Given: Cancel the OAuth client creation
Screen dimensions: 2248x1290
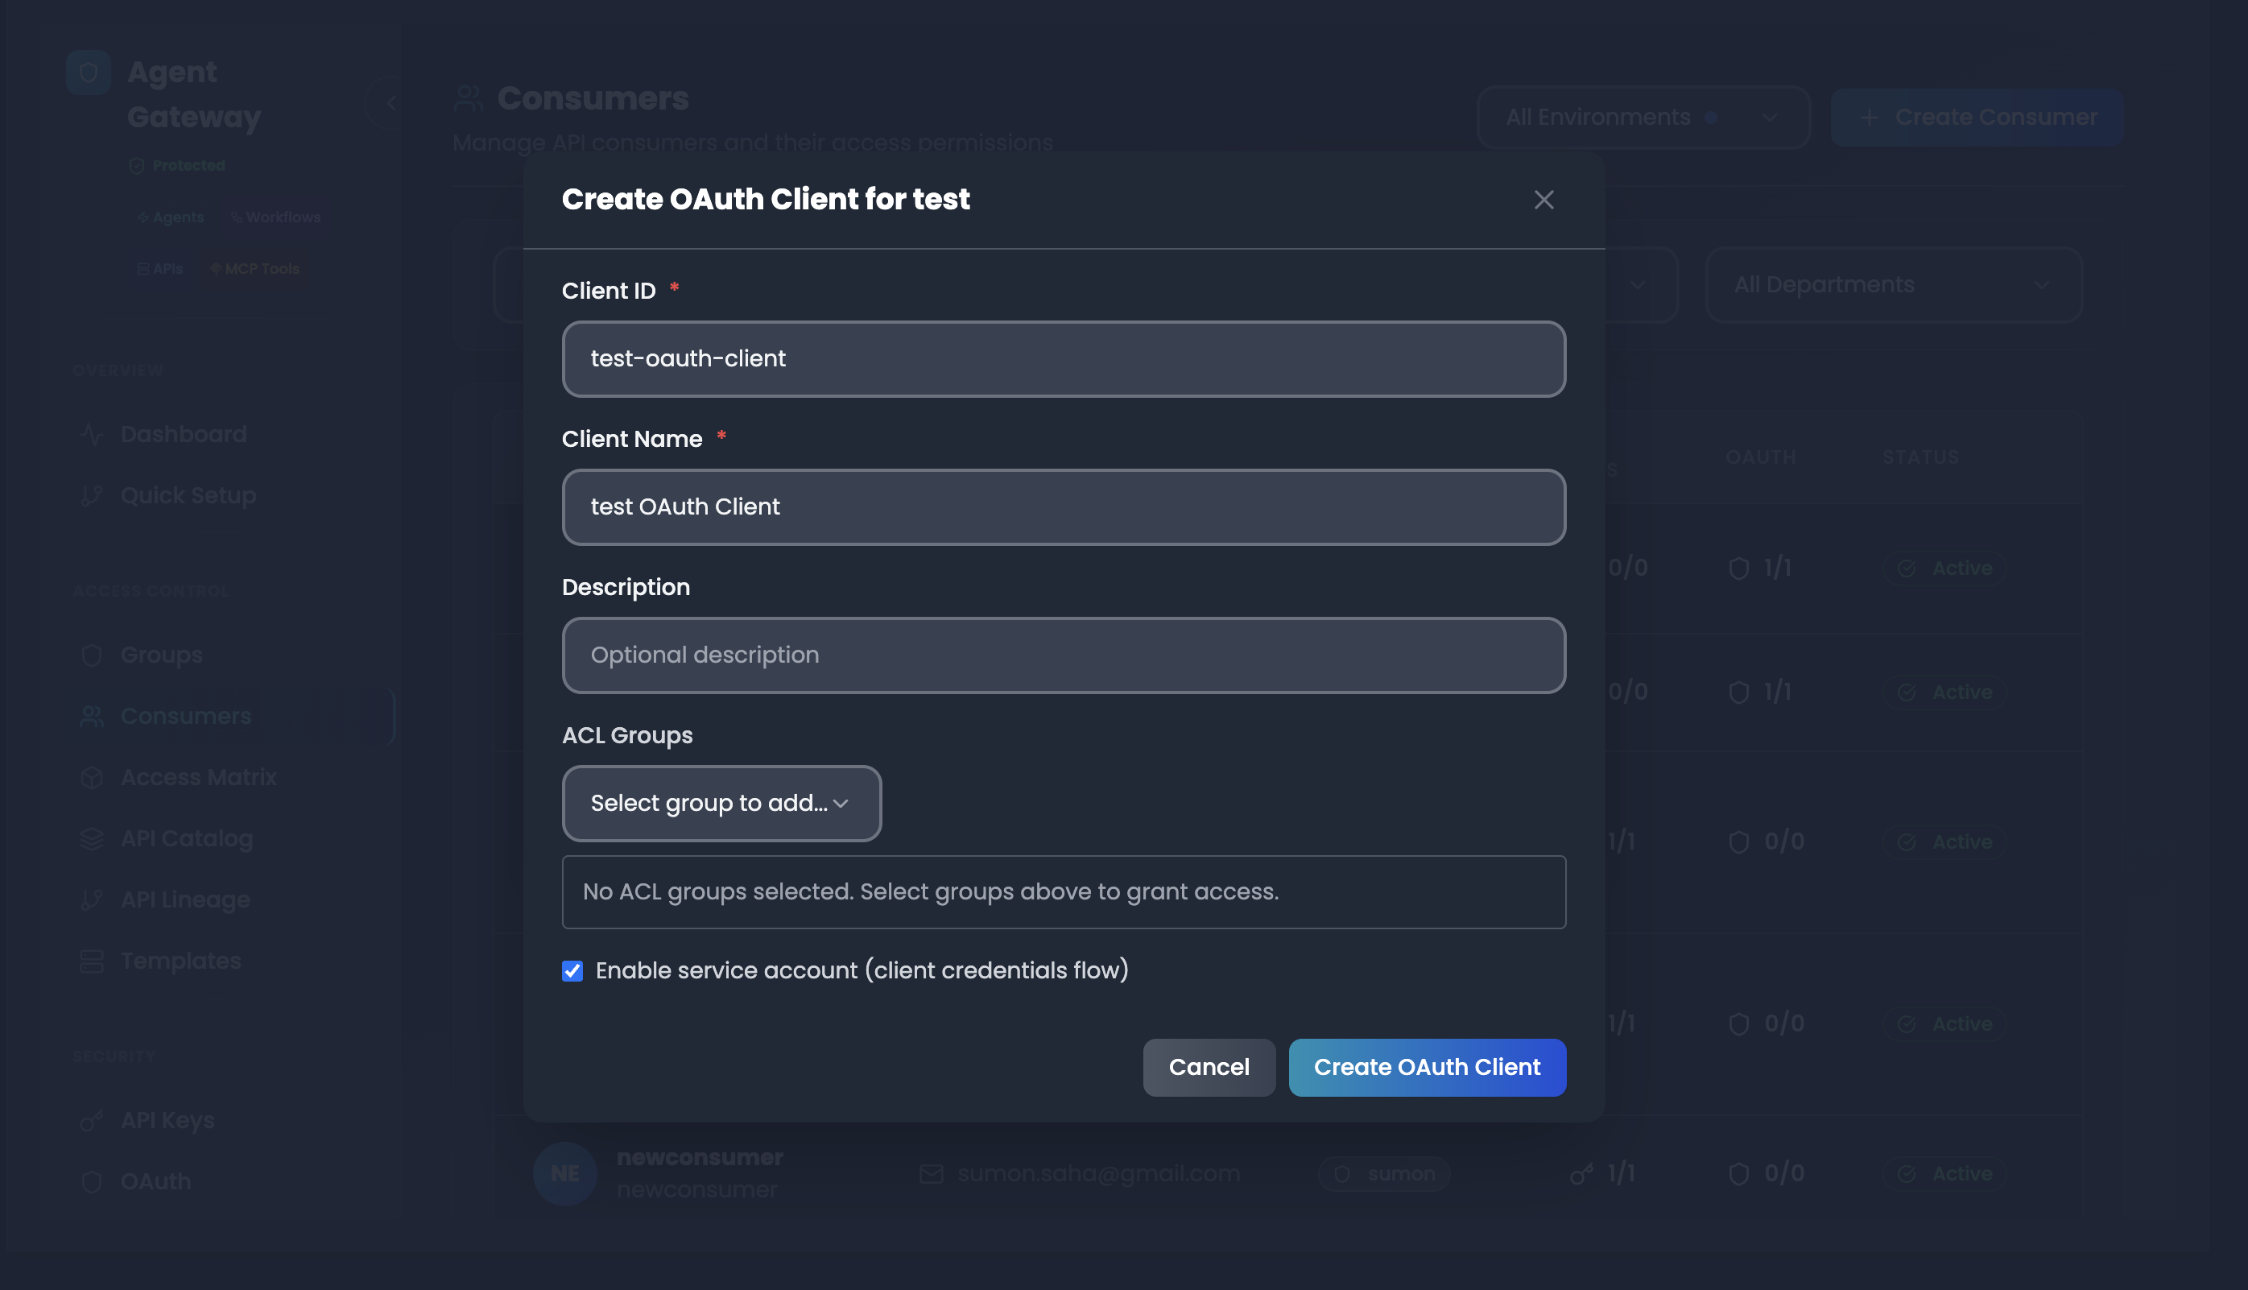Looking at the screenshot, I should [x=1209, y=1067].
